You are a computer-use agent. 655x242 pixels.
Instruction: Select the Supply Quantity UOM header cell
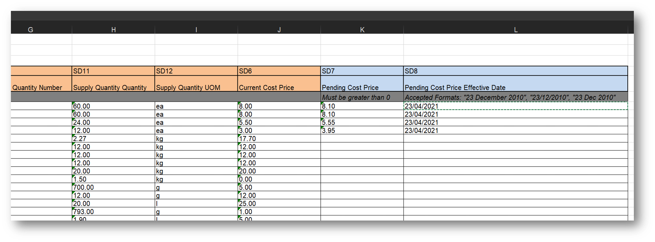[196, 84]
